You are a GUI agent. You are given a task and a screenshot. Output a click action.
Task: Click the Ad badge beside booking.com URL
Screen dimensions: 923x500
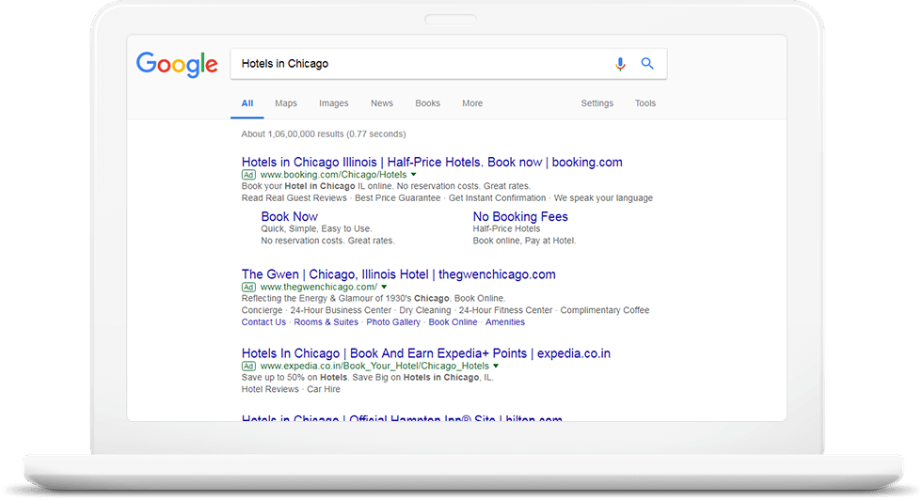coord(248,175)
